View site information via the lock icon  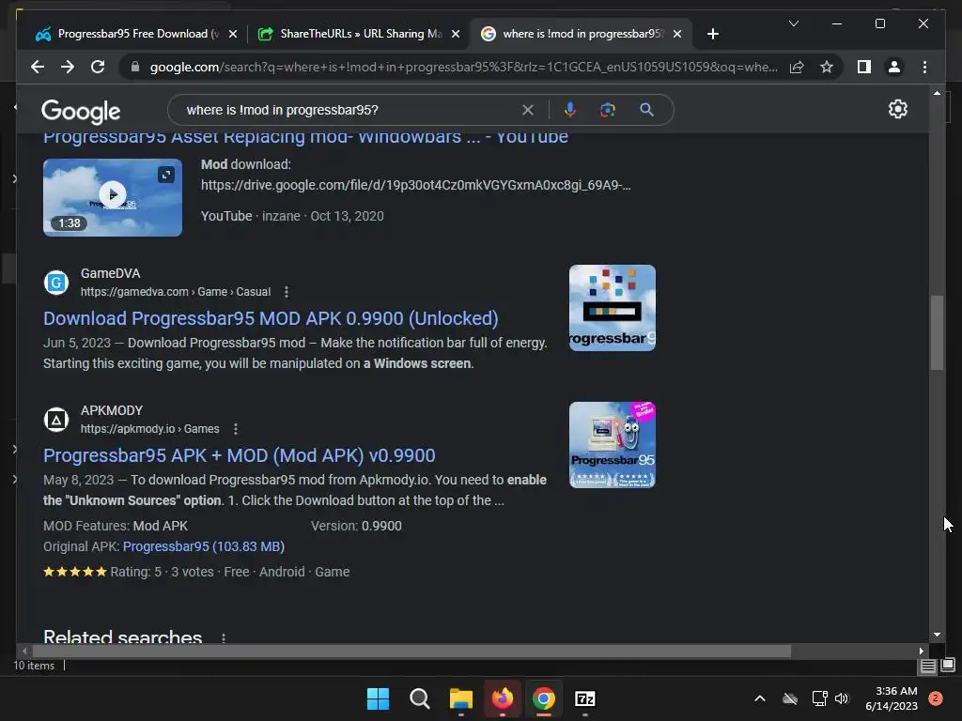[135, 67]
